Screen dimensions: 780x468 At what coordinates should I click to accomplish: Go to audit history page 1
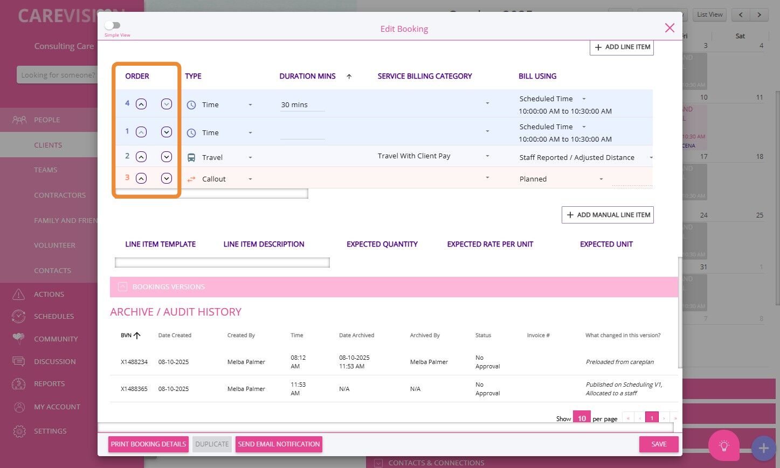652,418
